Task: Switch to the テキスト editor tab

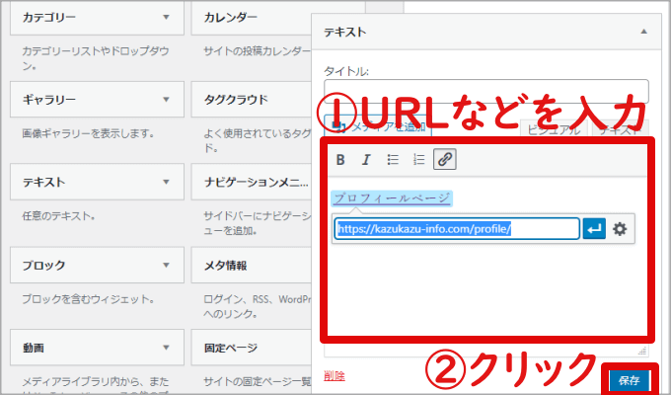Action: pos(620,129)
